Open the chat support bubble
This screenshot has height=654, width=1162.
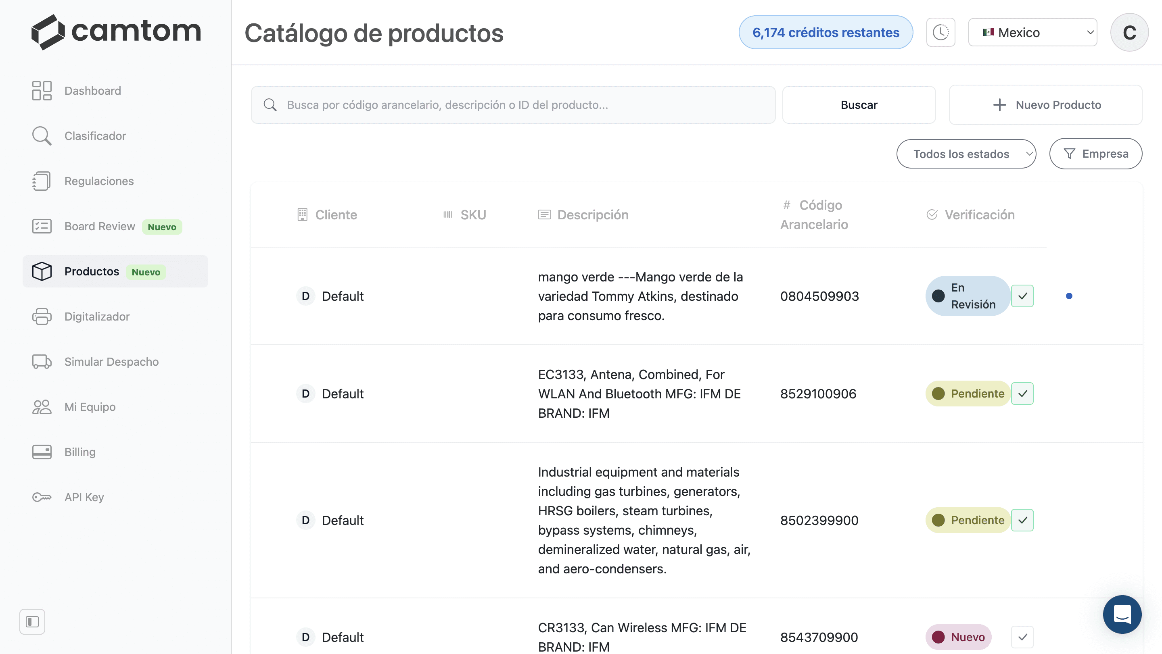1122,614
